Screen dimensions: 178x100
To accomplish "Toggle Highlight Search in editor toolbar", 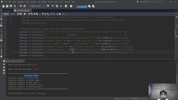I will click(x=37, y=14).
